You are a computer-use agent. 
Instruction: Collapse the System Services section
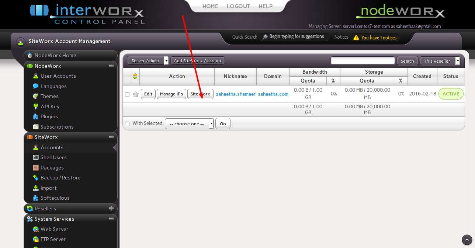(111, 219)
